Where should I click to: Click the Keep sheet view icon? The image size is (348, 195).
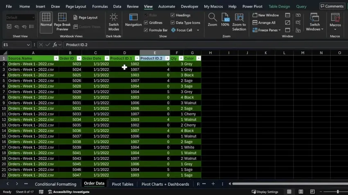(9, 27)
